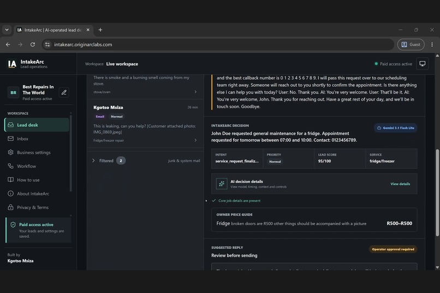Select the IntakeArc browser tab
Image resolution: width=440 pixels, height=293 pixels.
pyautogui.click(x=53, y=29)
